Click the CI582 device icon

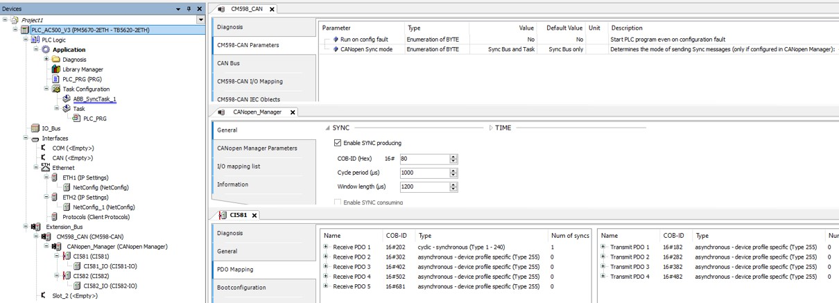(67, 276)
